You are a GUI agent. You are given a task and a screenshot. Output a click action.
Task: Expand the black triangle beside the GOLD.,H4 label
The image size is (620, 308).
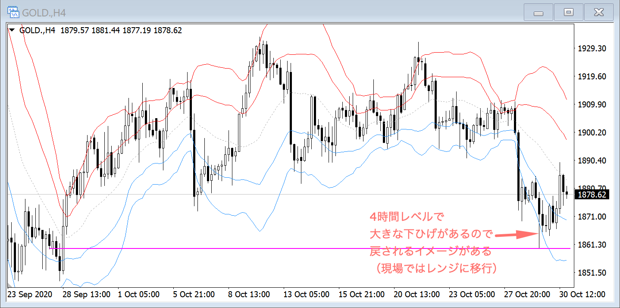[x=12, y=30]
